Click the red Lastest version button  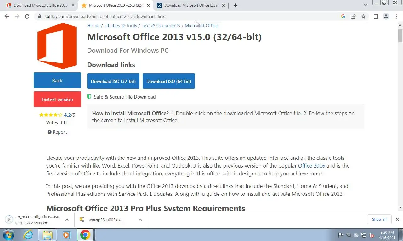tap(57, 99)
